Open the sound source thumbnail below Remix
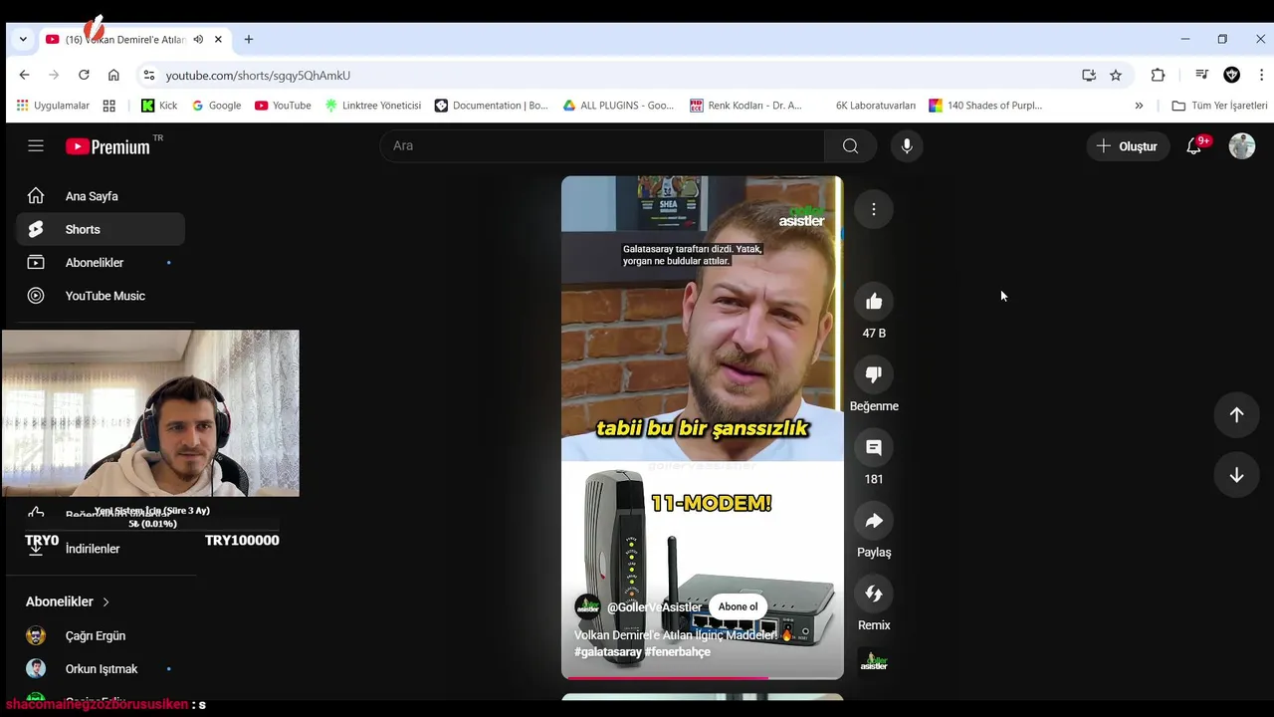This screenshot has height=717, width=1274. click(x=874, y=662)
